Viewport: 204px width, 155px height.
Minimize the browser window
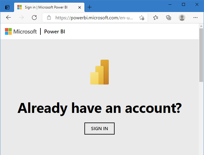coord(170,5)
